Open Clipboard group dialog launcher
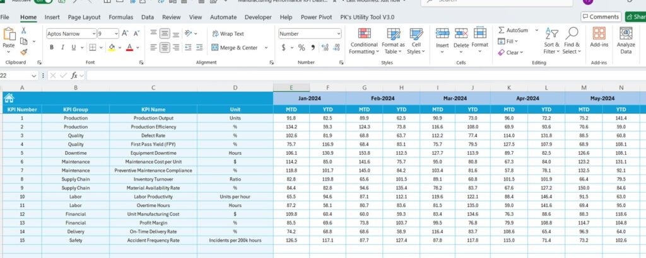Image resolution: width=646 pixels, height=258 pixels. (39, 62)
